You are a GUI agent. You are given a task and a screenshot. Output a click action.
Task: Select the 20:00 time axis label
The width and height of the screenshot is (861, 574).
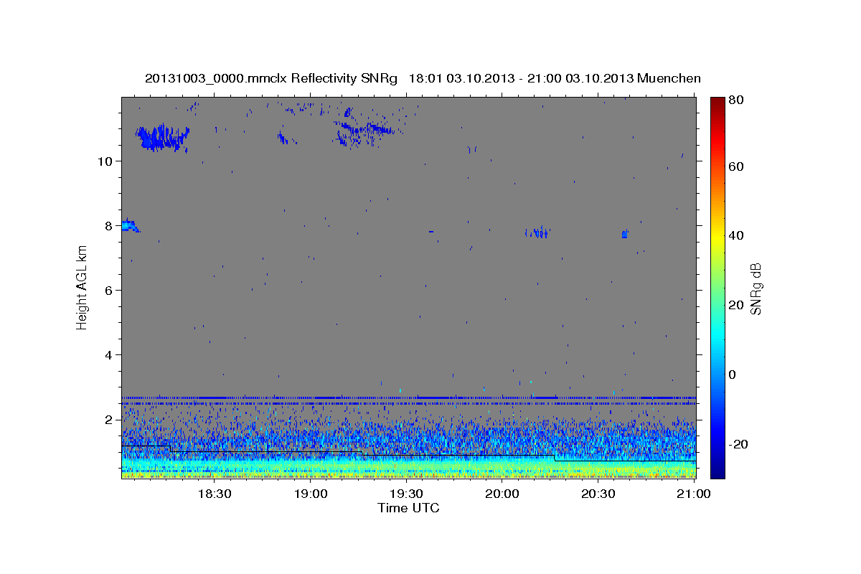502,494
